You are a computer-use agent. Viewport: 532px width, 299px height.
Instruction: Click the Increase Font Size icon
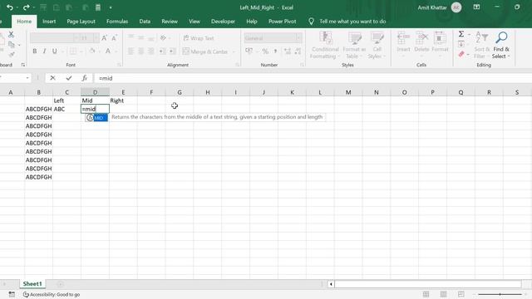click(x=105, y=38)
